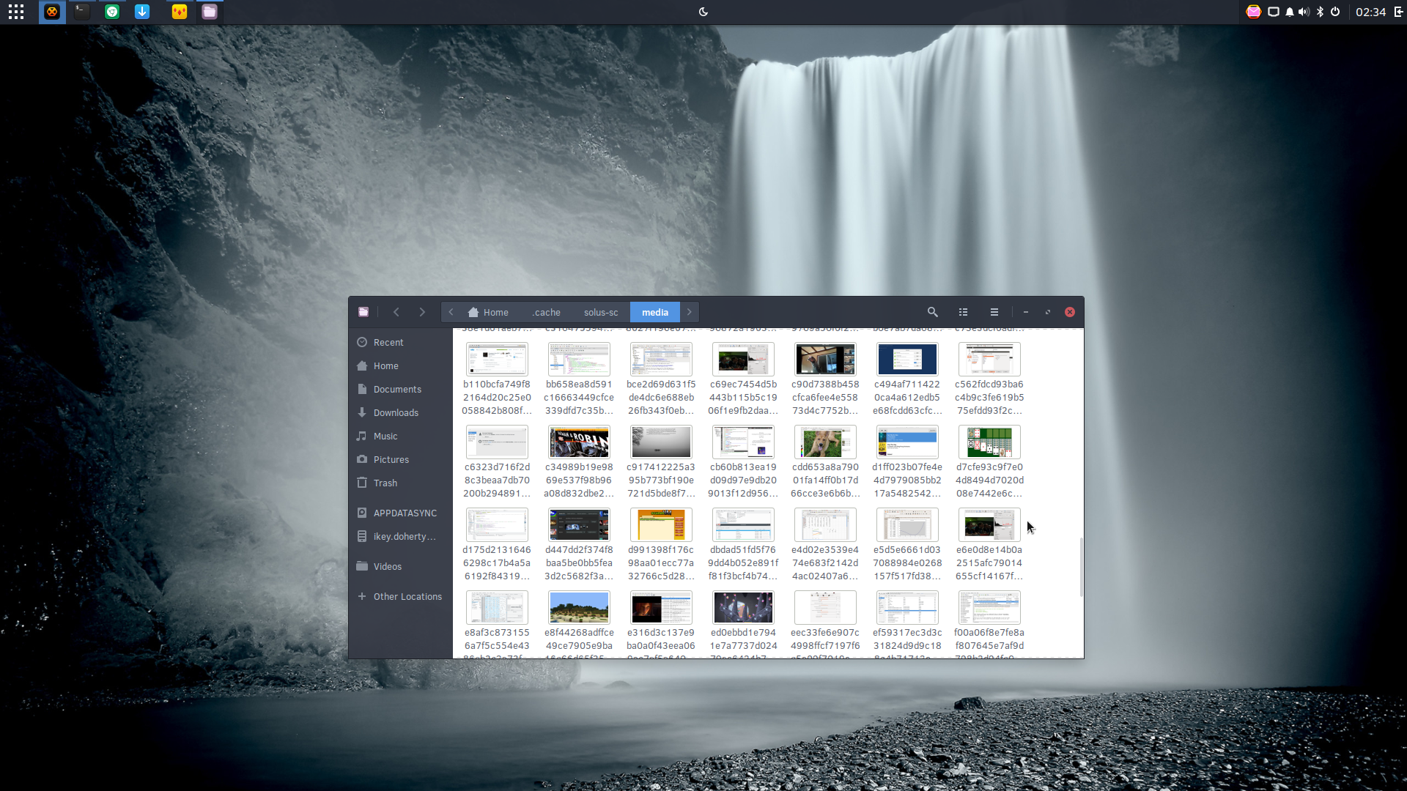1407x791 pixels.
Task: Select file bce2d69d631f5 thumbnail
Action: click(x=661, y=360)
